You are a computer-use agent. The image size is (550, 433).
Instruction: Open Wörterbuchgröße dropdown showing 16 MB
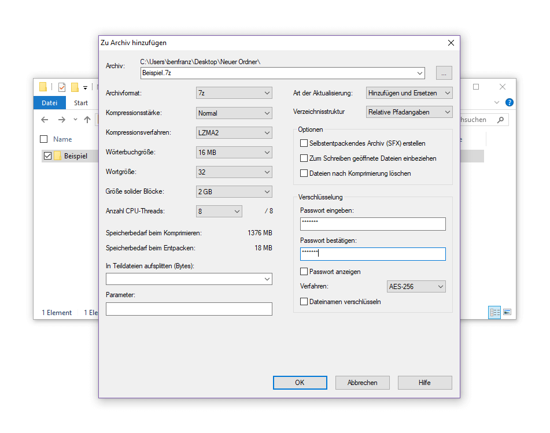(x=234, y=152)
